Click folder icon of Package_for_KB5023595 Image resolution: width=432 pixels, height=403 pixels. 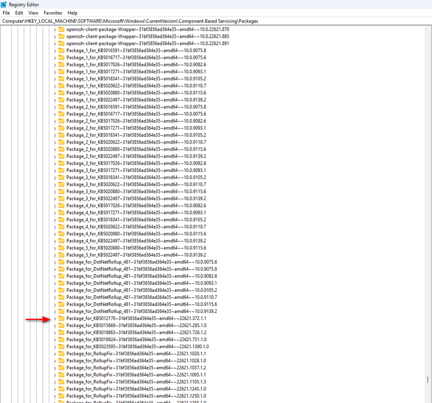[61, 347]
